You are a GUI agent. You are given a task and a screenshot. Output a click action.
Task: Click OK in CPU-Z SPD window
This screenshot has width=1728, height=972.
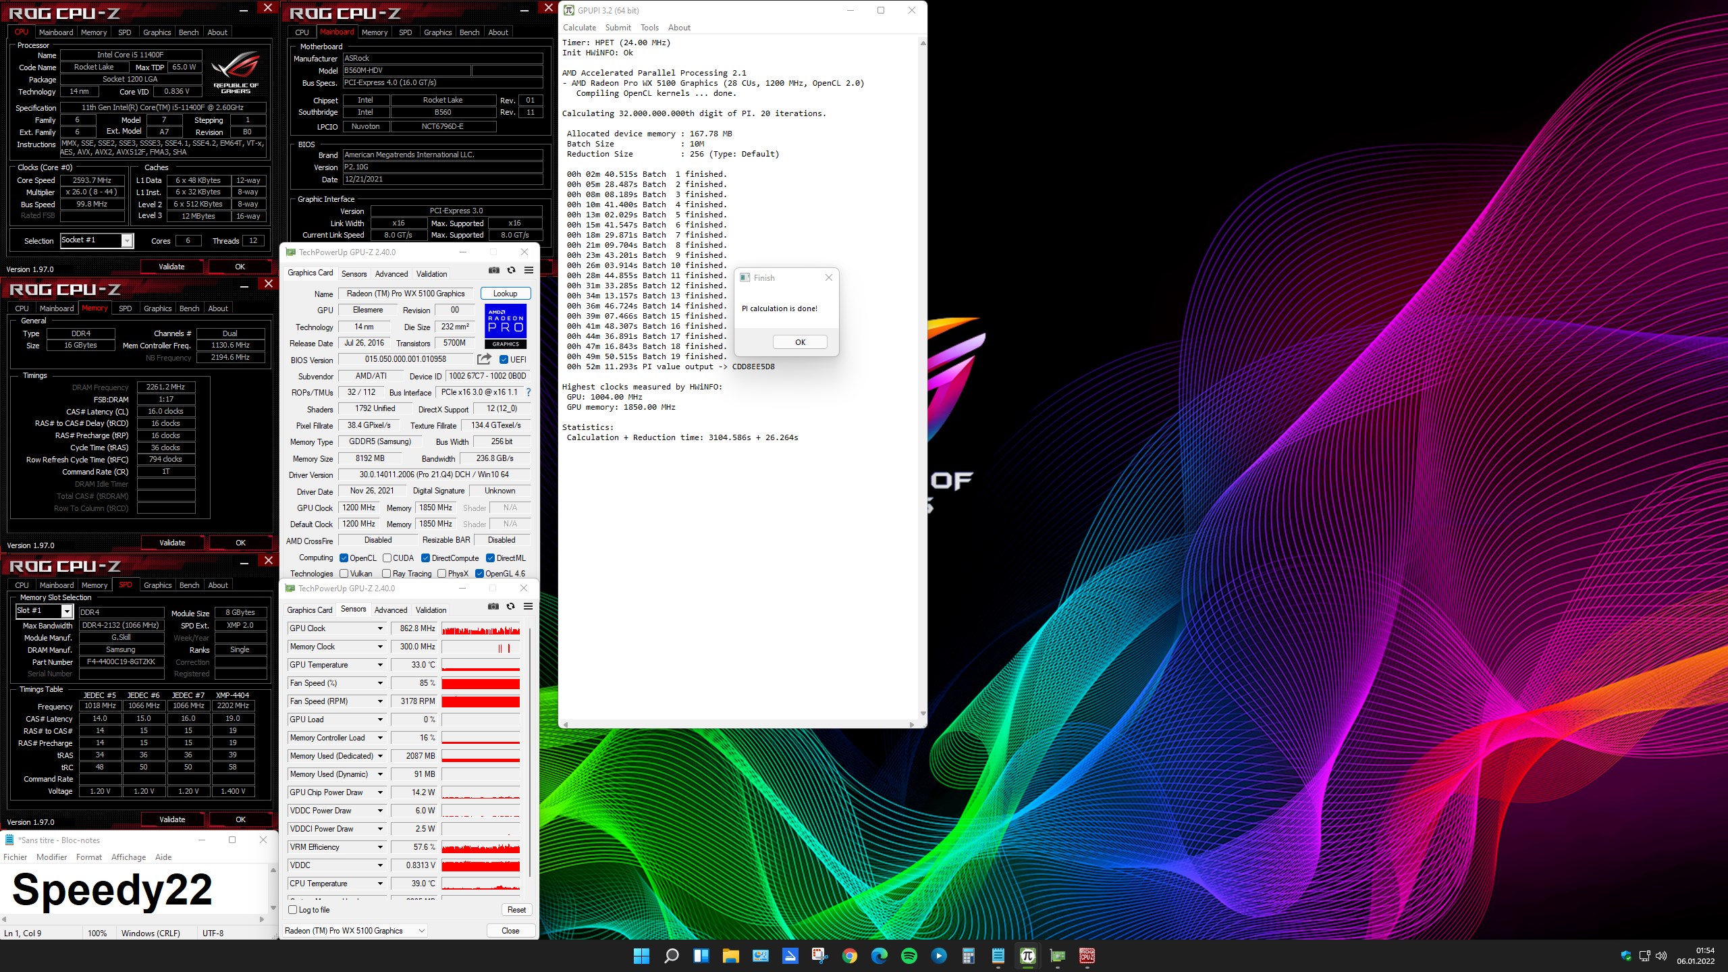click(x=240, y=819)
